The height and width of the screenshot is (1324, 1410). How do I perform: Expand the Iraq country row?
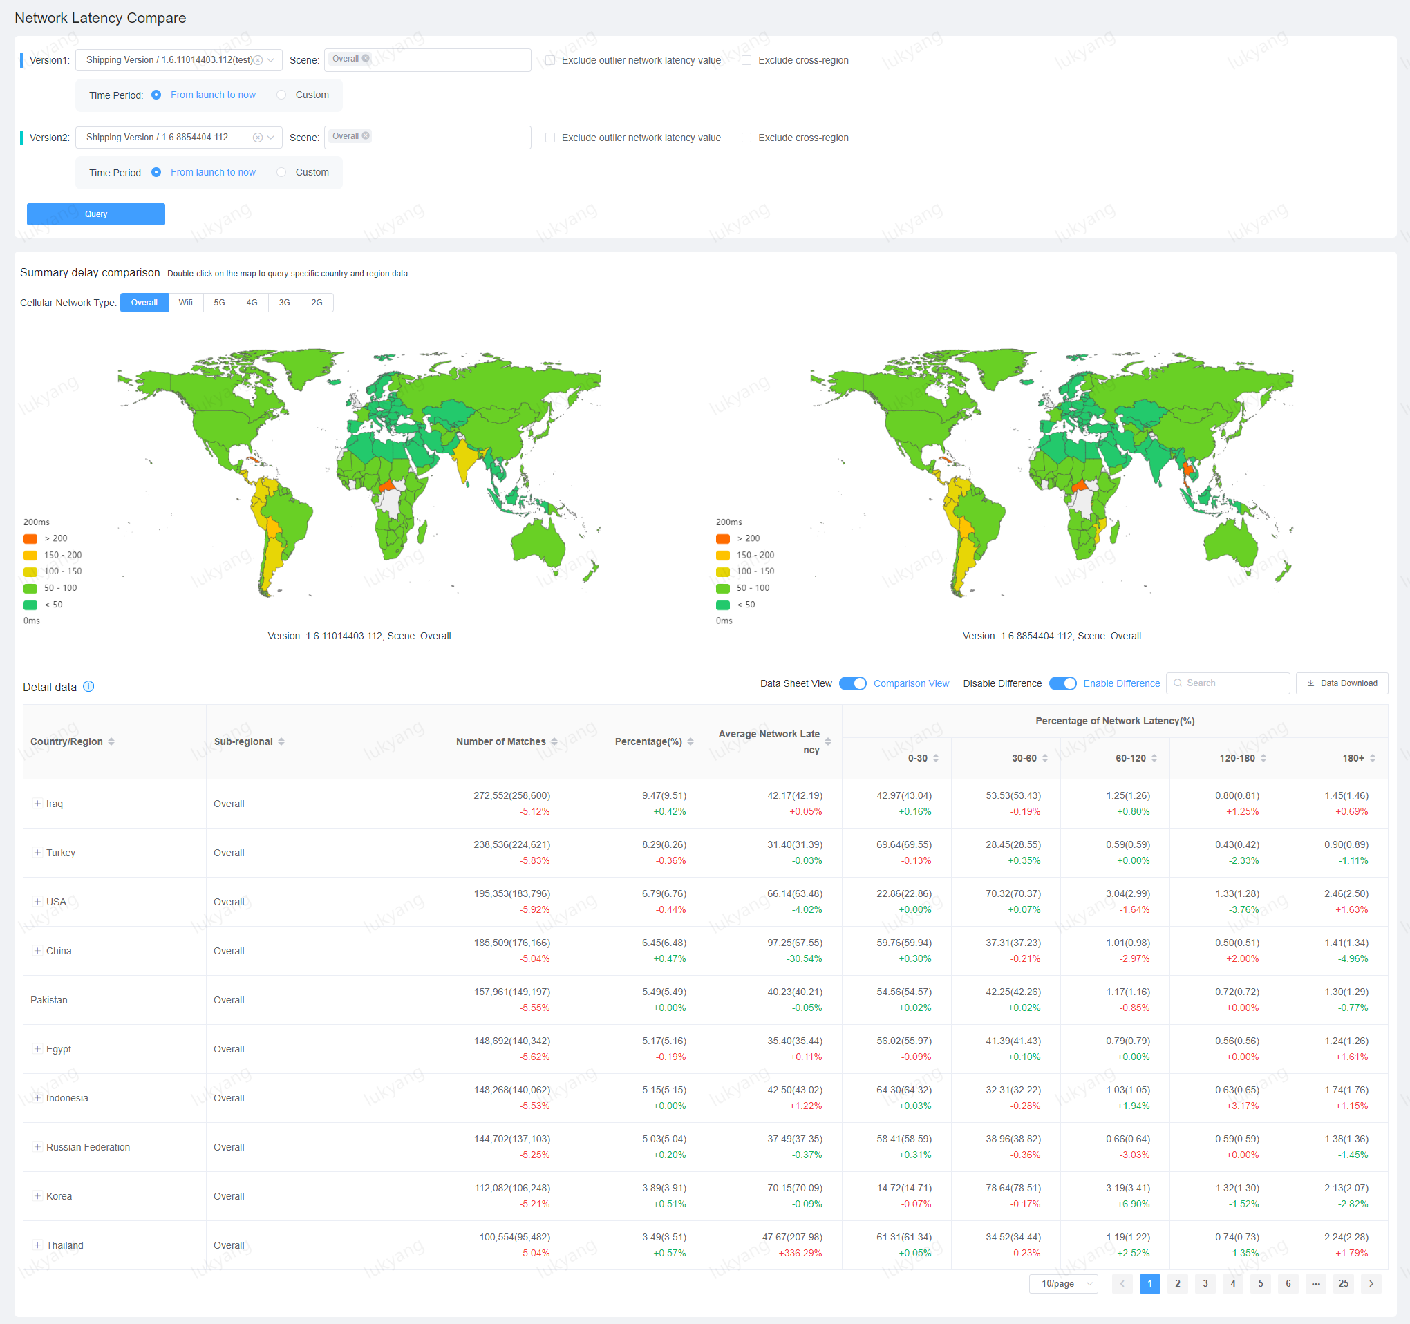pos(37,803)
